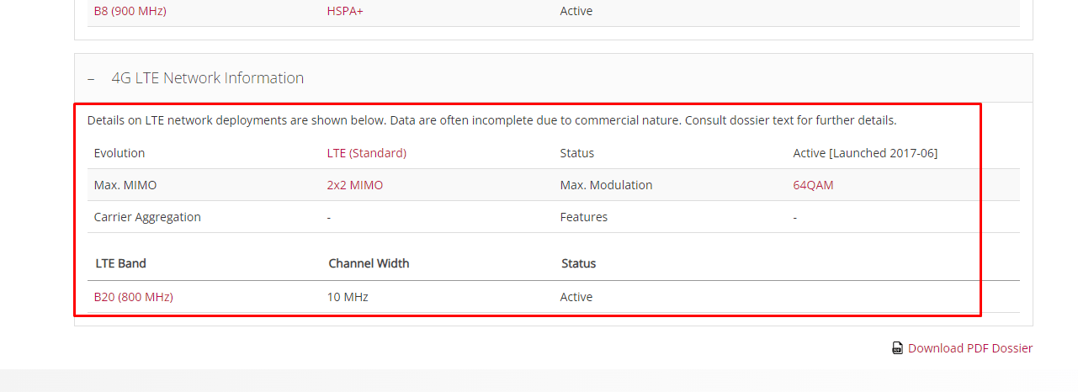Viewport: 1078px width, 392px height.
Task: Click the 10 MHz channel width cell
Action: [348, 297]
